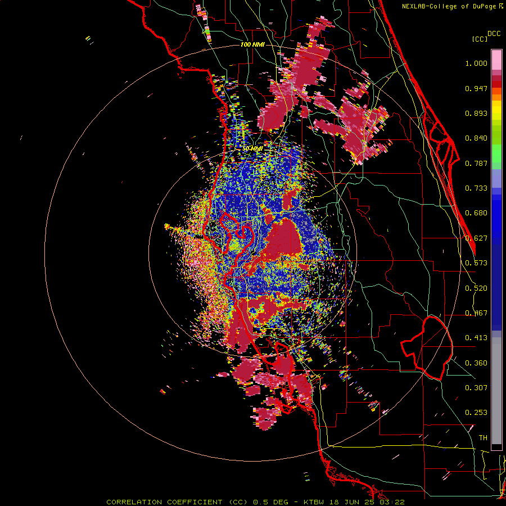Pick the bright green color bar segment
The width and height of the screenshot is (506, 506).
496,153
